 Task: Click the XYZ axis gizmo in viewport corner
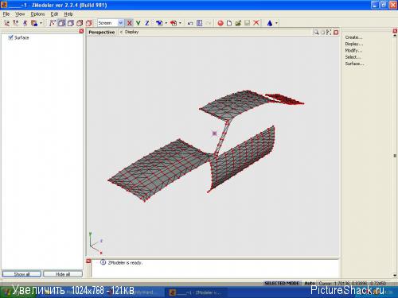96,243
